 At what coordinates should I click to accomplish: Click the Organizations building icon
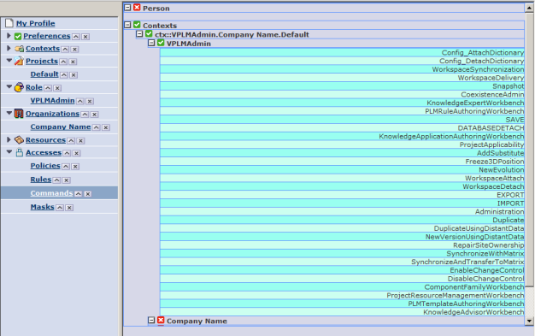tap(19, 114)
